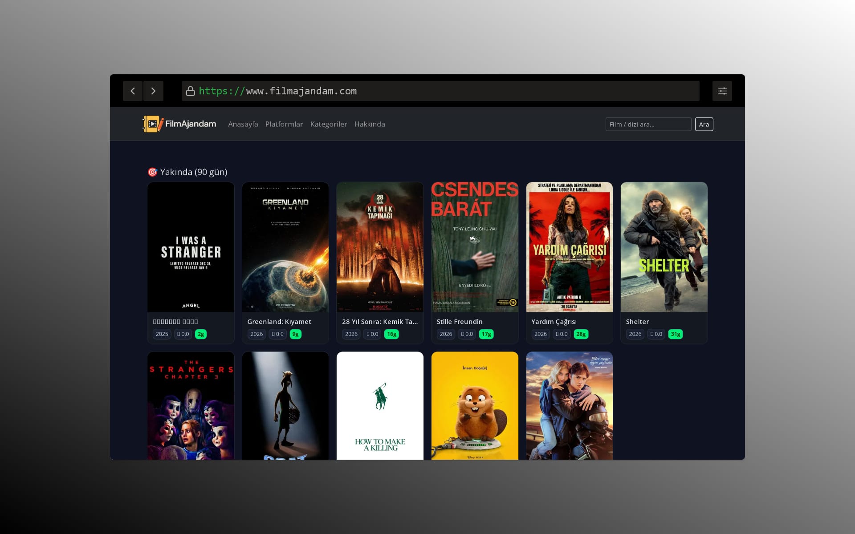The height and width of the screenshot is (534, 855).
Task: Select the Yardım Çağrısı movie poster
Action: point(569,247)
